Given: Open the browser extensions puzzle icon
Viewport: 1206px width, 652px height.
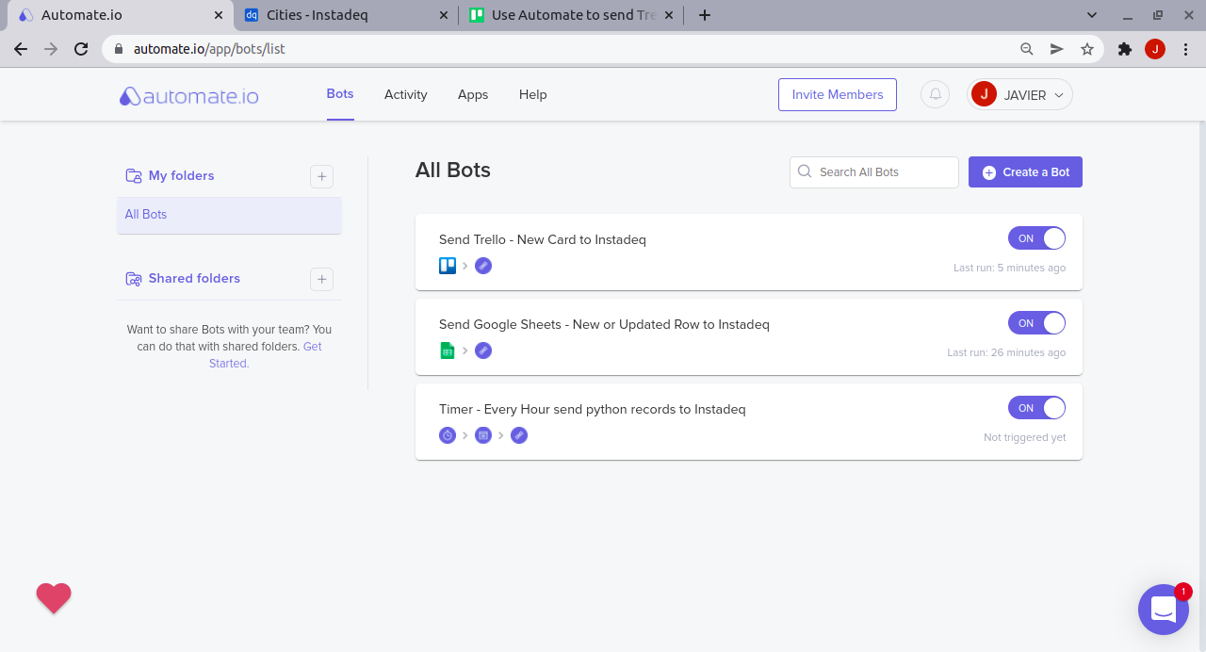Looking at the screenshot, I should [1124, 49].
